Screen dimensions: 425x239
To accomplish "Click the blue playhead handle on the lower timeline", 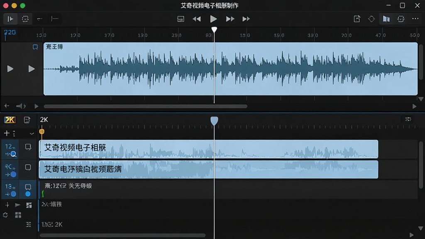I will pyautogui.click(x=214, y=121).
